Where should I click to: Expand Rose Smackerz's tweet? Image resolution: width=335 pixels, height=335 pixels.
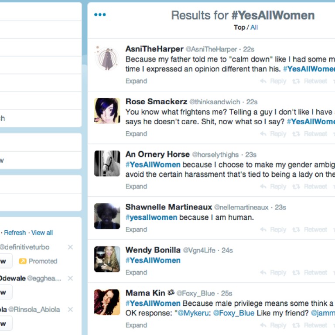pos(136,134)
